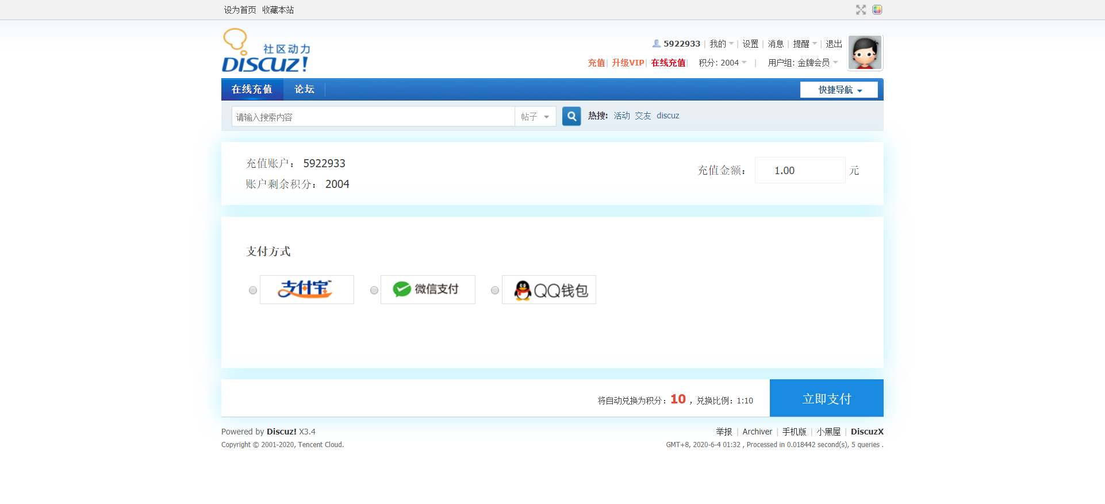This screenshot has height=504, width=1105.
Task: Open the 在线充值 navigation tab
Action: 252,89
